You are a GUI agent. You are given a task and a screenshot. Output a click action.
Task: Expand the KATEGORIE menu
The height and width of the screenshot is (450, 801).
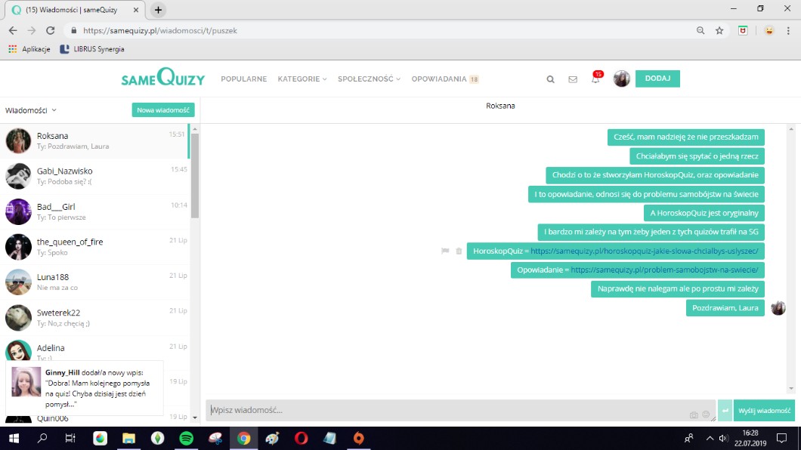302,79
